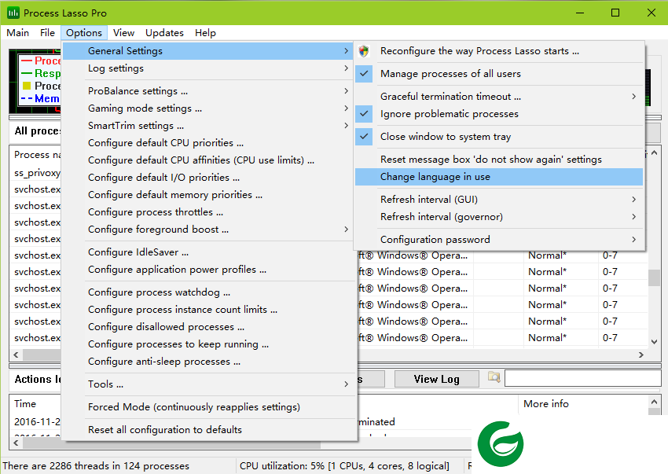Click the UAC shield icon beside Reconfigure startup

point(364,51)
